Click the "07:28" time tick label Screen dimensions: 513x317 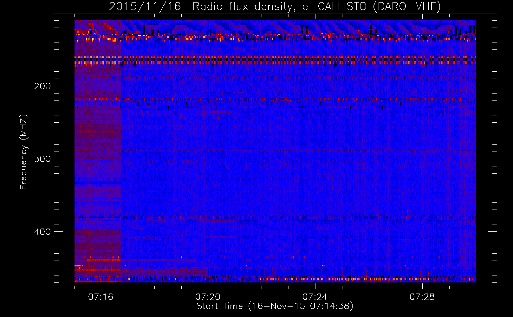422,297
